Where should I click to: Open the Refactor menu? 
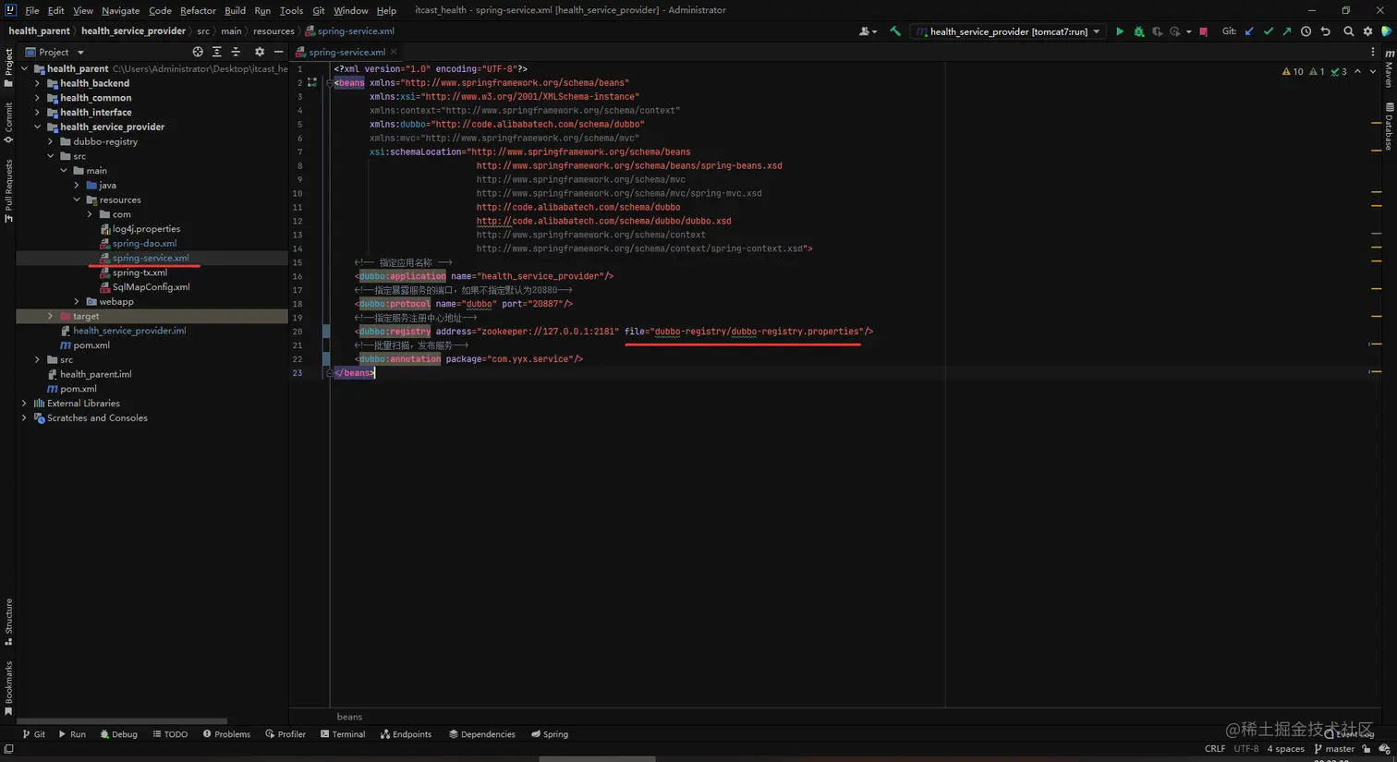click(x=198, y=10)
